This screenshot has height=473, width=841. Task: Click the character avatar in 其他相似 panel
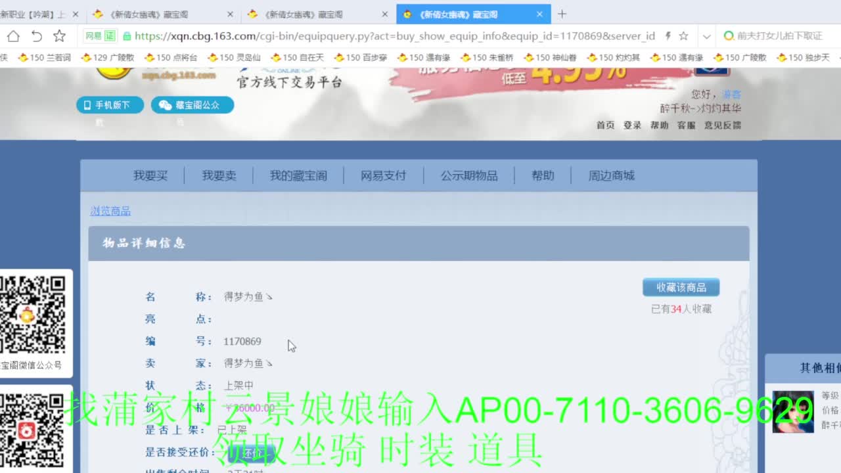(x=792, y=411)
